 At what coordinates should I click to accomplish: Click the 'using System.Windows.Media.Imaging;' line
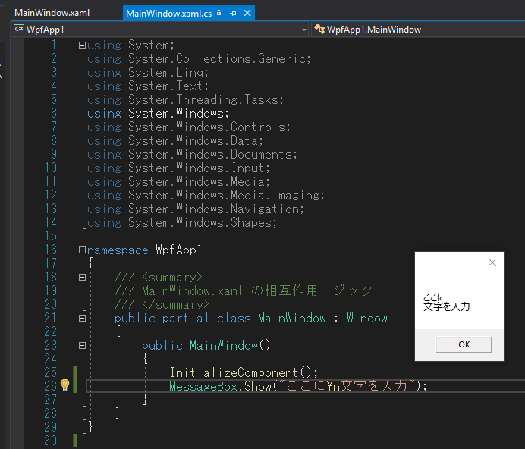(x=206, y=195)
